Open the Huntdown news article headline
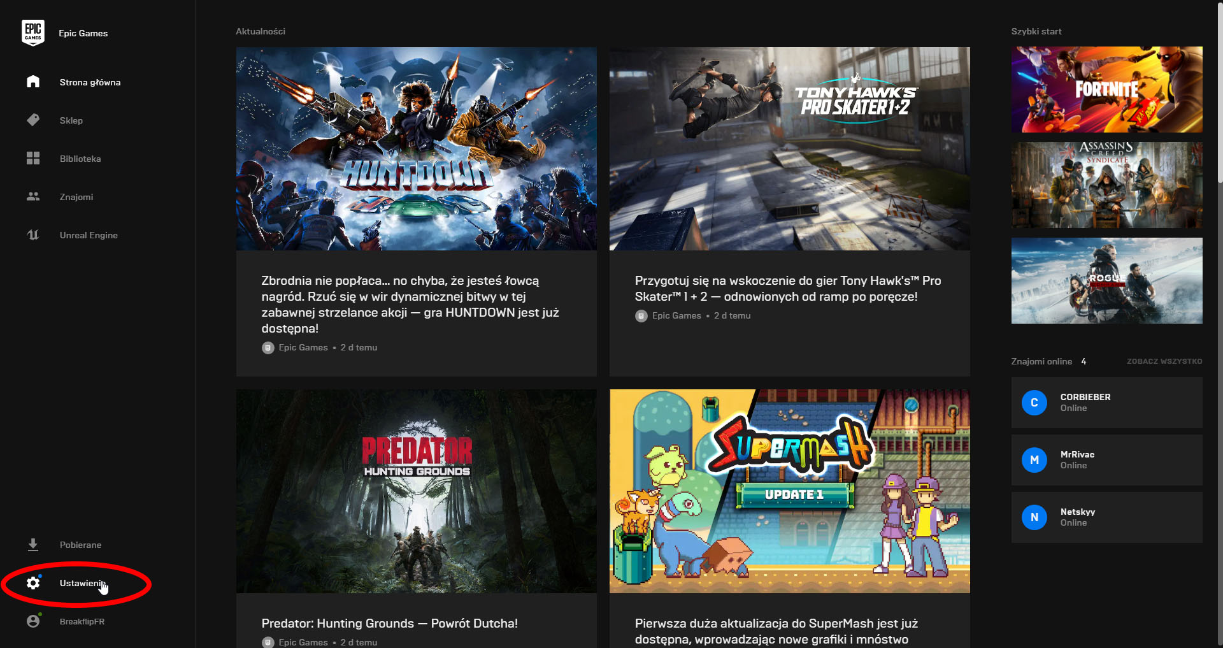This screenshot has width=1223, height=648. pos(410,304)
